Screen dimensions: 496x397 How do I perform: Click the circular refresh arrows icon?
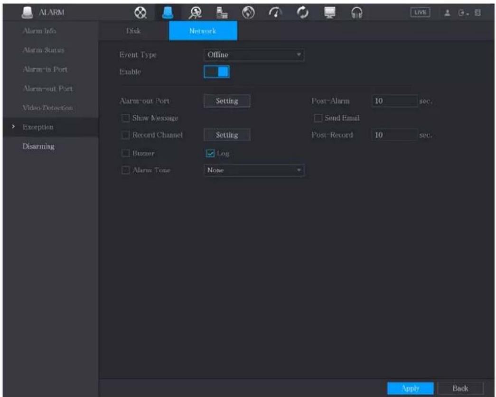[x=303, y=13]
